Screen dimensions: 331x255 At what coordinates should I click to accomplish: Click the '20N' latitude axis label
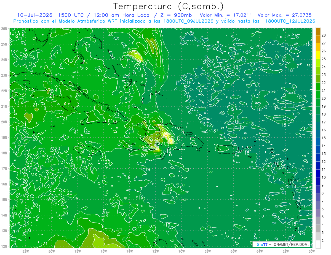click(4, 122)
